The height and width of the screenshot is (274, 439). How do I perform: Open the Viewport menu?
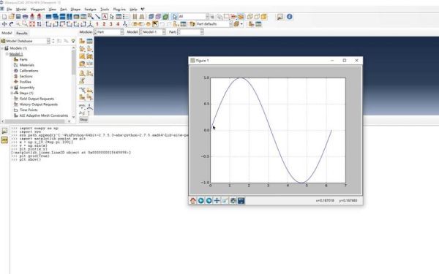click(37, 9)
